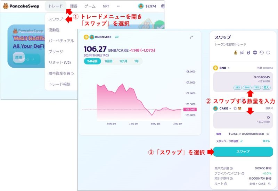Click the refresh icon in swap header
The height and width of the screenshot is (191, 278).
pos(268,53)
